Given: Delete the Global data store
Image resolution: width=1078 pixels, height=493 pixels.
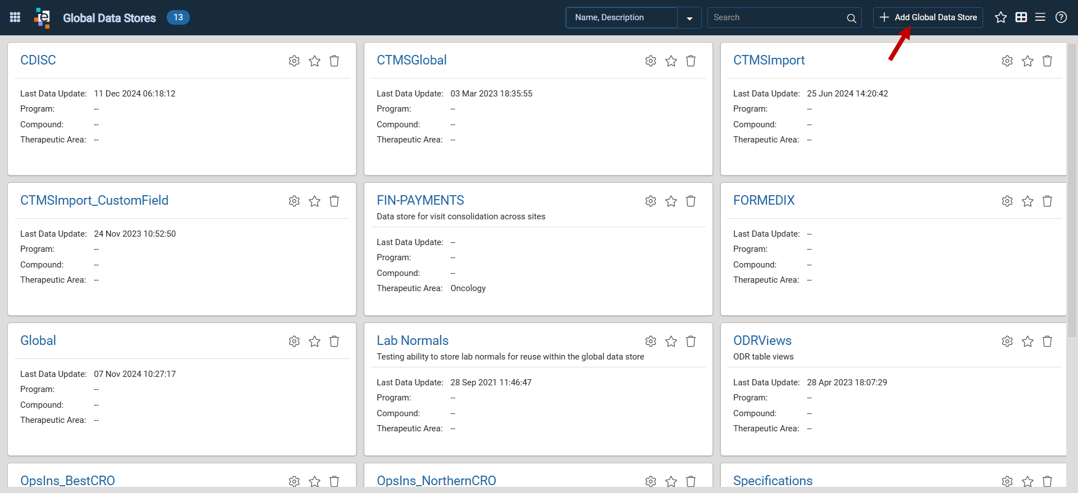Looking at the screenshot, I should point(334,341).
